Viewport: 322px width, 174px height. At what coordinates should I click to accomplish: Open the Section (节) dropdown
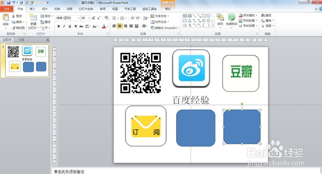click(x=45, y=28)
